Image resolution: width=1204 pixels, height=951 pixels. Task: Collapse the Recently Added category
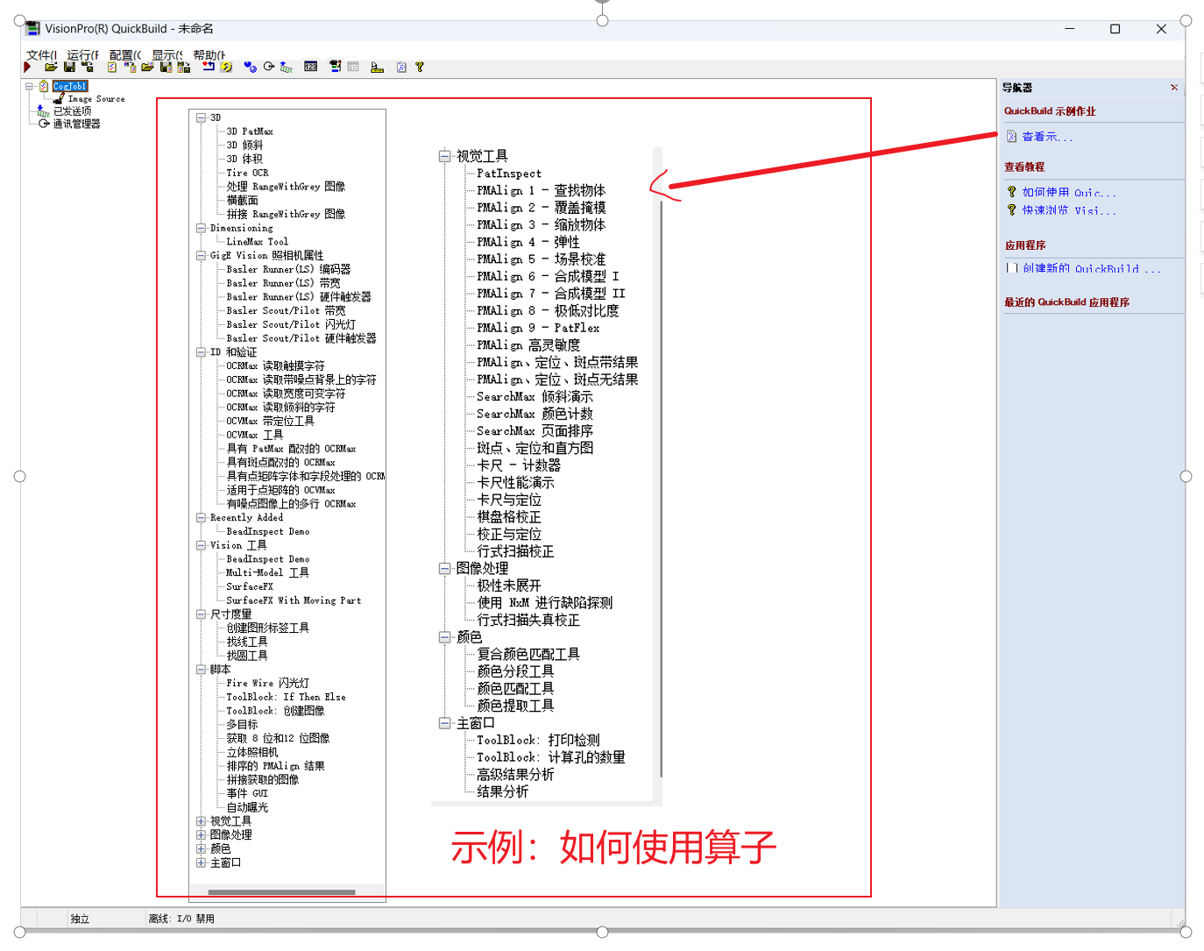pos(201,518)
